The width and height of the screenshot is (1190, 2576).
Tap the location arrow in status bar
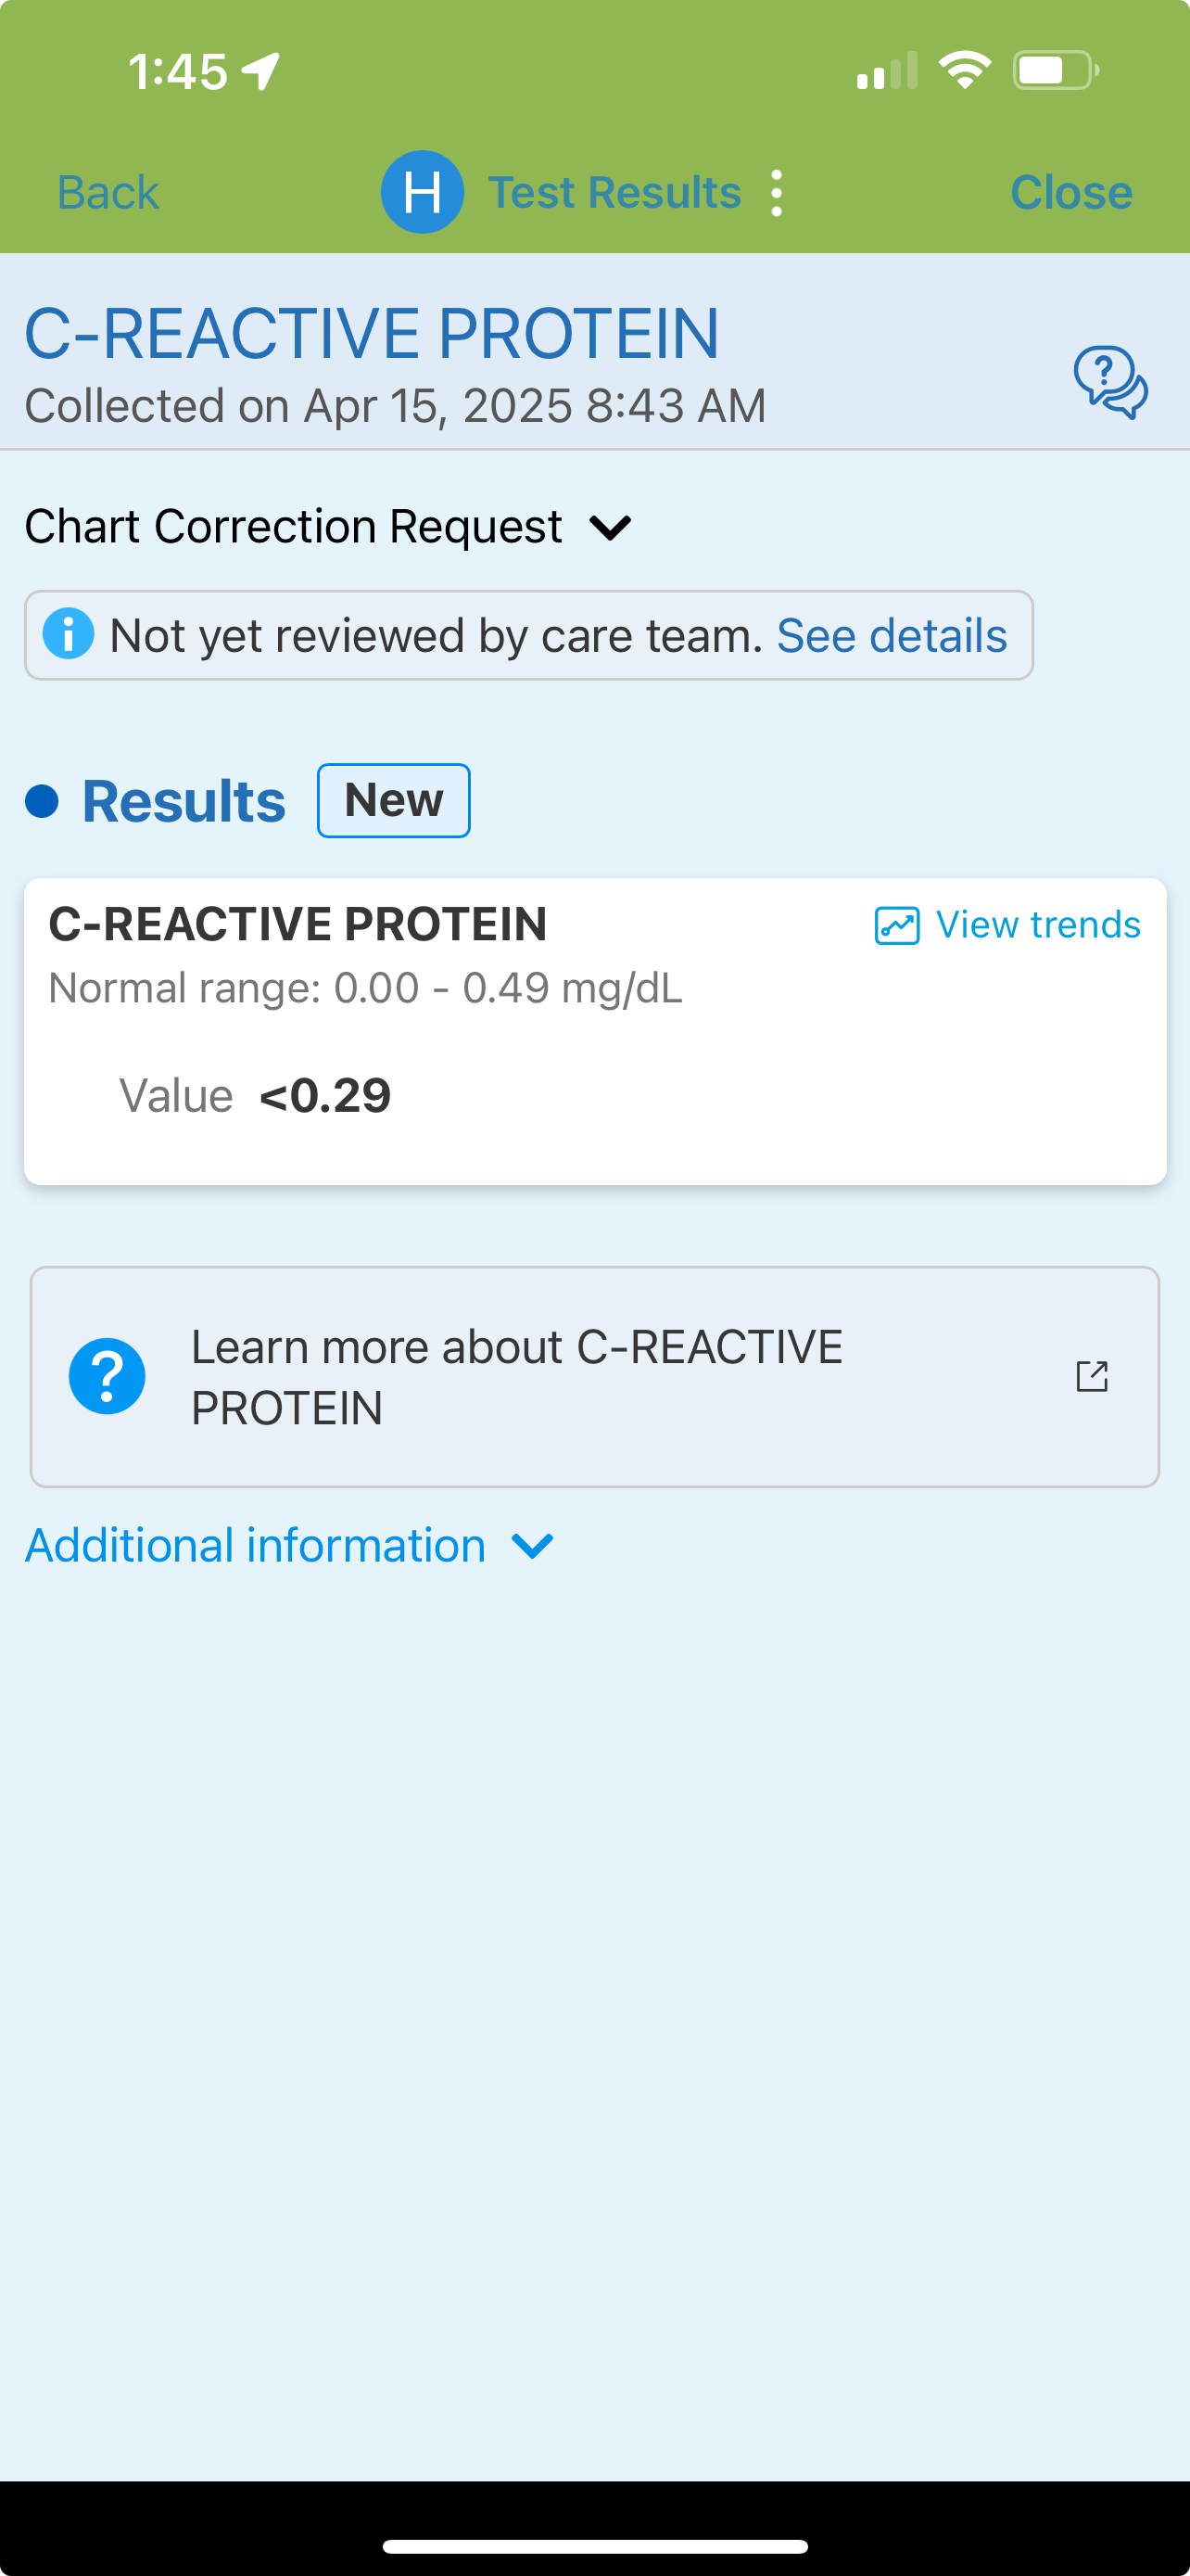(260, 71)
